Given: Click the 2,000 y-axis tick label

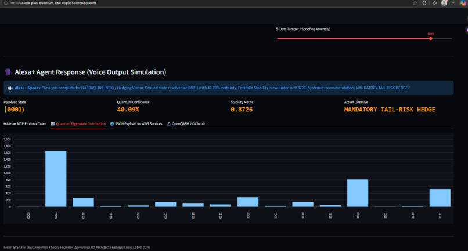Looking at the screenshot, I should tap(7, 139).
